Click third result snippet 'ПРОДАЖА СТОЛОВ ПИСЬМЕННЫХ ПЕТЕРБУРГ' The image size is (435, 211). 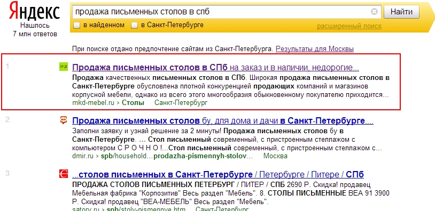(x=231, y=193)
